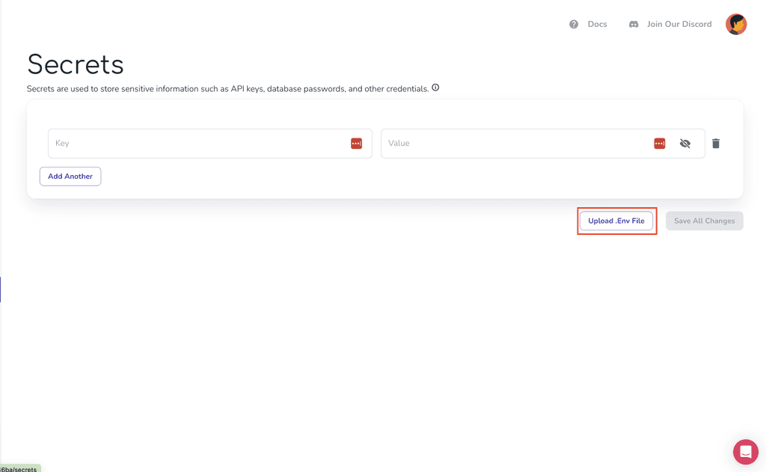766x472 pixels.
Task: Click the info icon after the secrets description
Action: pos(435,87)
